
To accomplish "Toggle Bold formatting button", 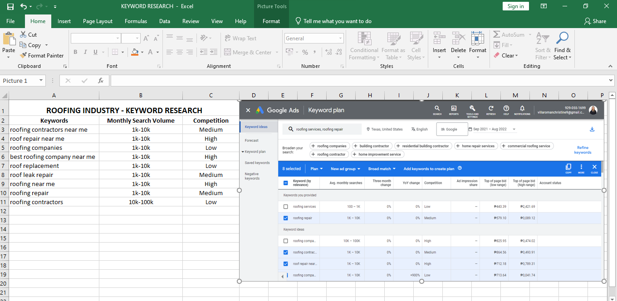I will coord(75,52).
